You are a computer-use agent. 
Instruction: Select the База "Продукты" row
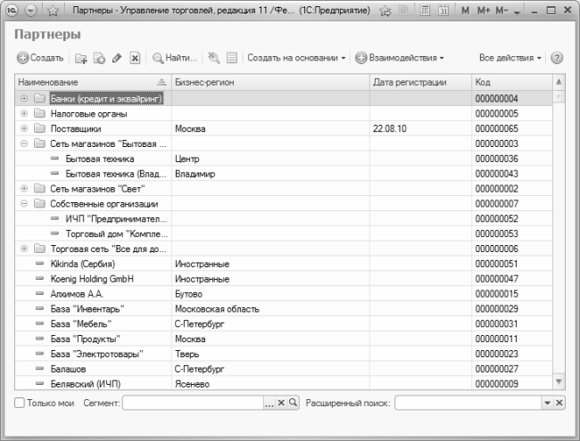284,339
